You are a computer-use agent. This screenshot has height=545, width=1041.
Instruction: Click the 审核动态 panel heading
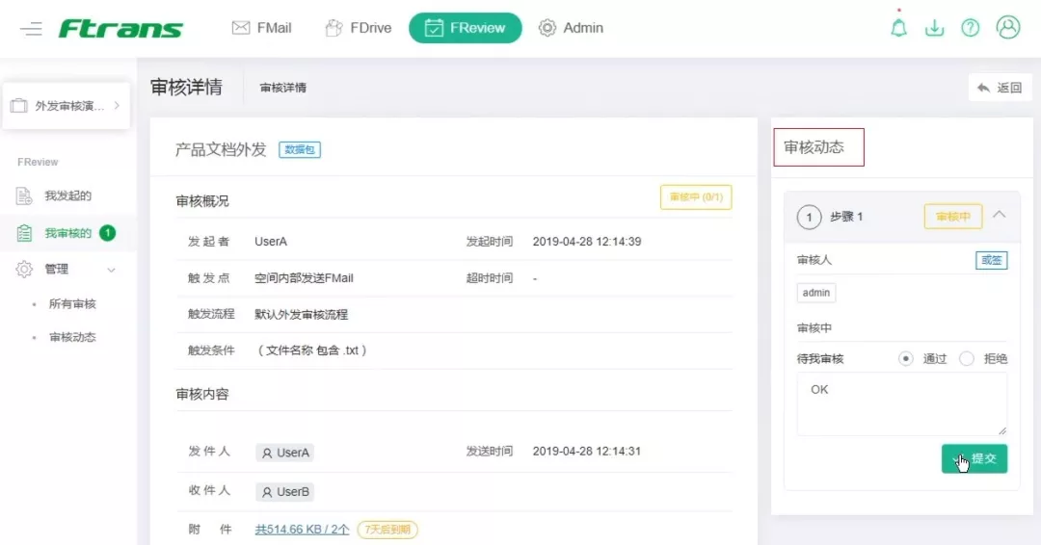[x=814, y=147]
